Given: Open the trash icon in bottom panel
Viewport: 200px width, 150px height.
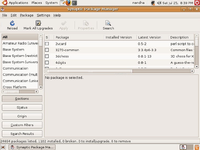Looking at the screenshot, I should point(197,147).
